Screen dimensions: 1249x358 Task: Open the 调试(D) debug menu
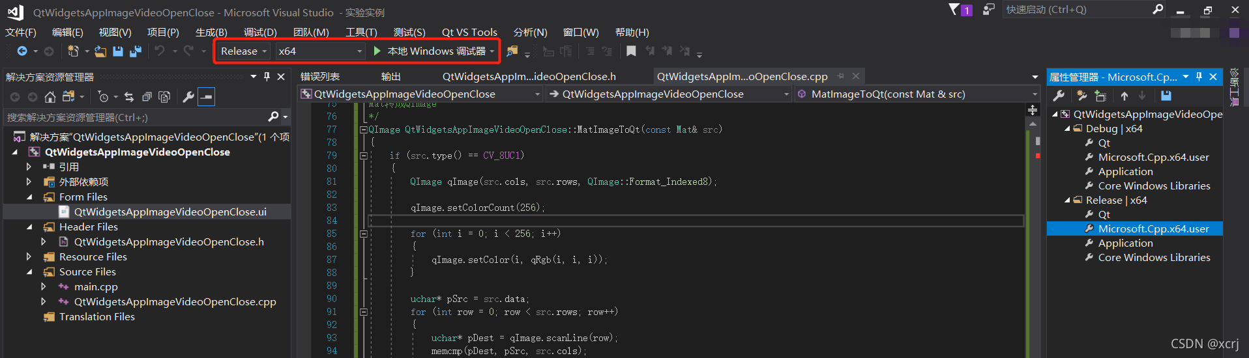[260, 32]
